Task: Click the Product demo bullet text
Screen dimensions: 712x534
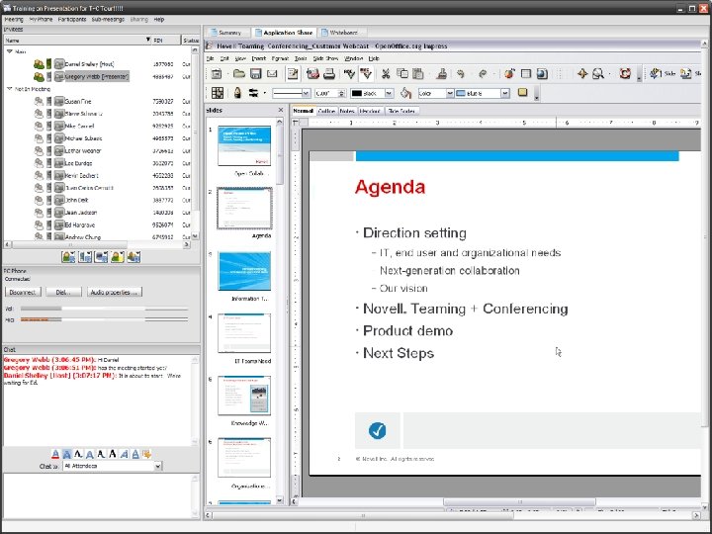Action: [407, 330]
